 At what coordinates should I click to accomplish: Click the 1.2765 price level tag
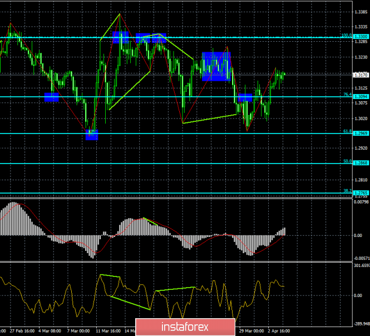[362, 192]
